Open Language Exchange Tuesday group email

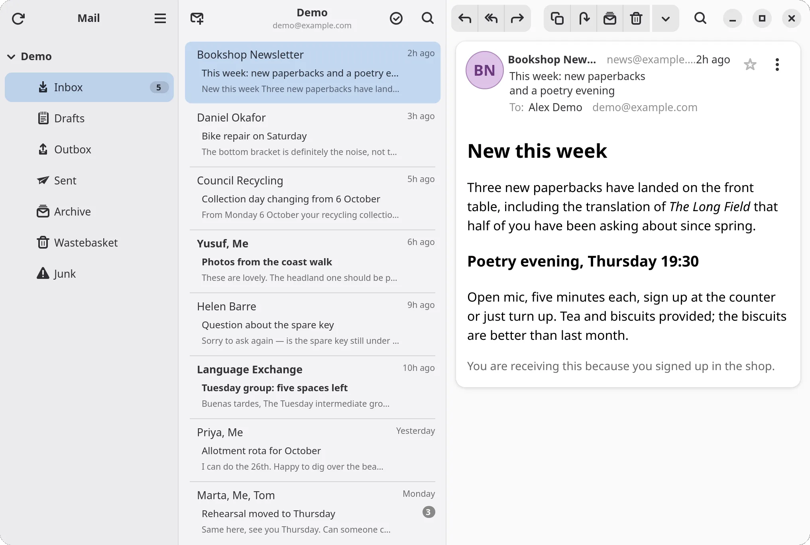point(313,387)
